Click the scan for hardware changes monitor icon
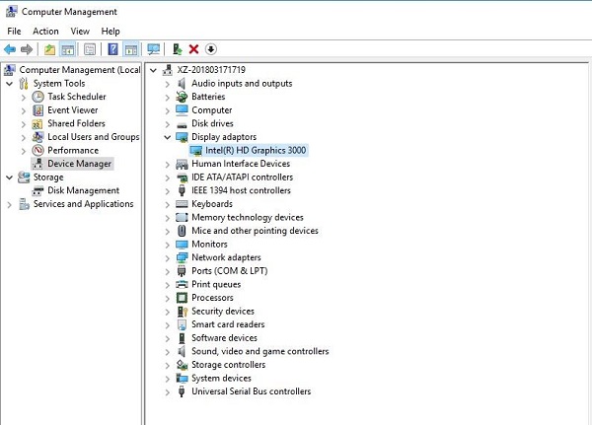The image size is (592, 425). coord(154,49)
